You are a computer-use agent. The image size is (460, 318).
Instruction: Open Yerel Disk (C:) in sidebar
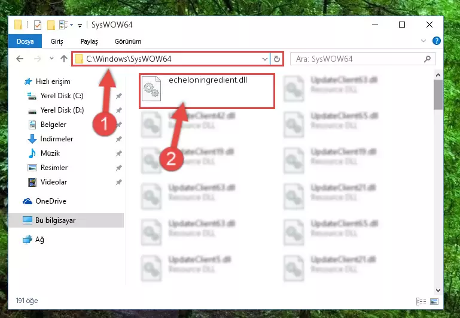coord(62,96)
